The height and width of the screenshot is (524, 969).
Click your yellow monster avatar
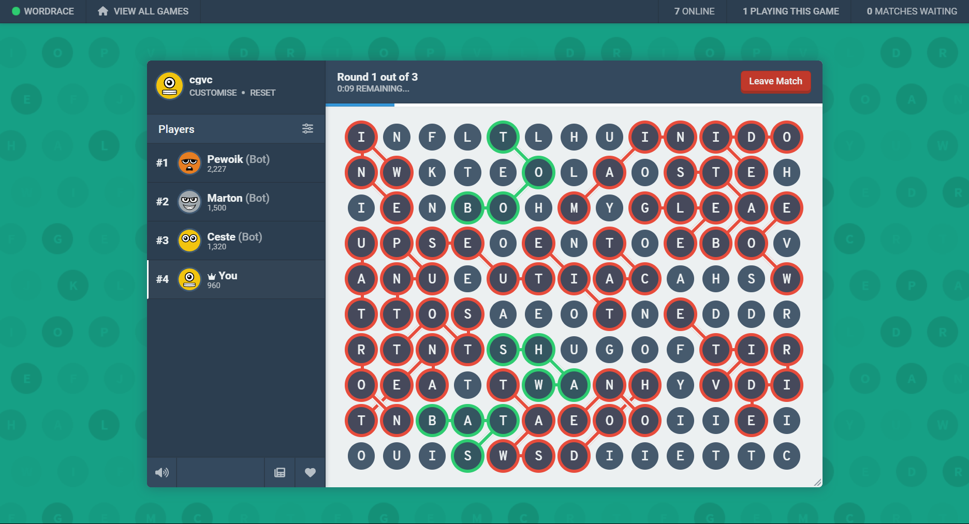tap(168, 85)
